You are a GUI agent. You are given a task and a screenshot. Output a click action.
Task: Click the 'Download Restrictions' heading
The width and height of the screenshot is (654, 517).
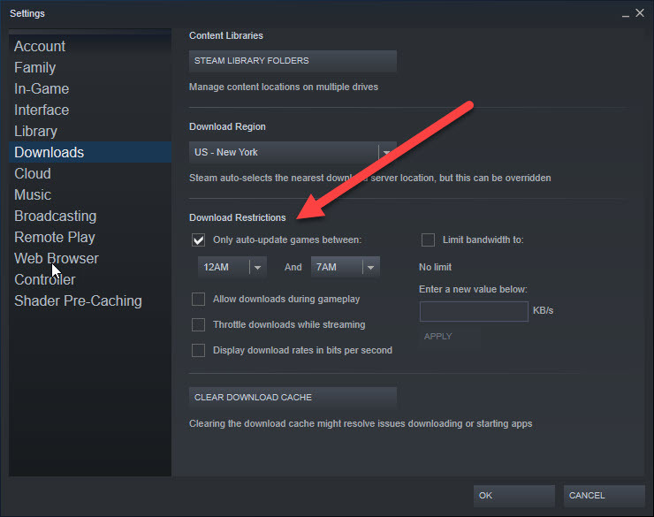click(238, 217)
